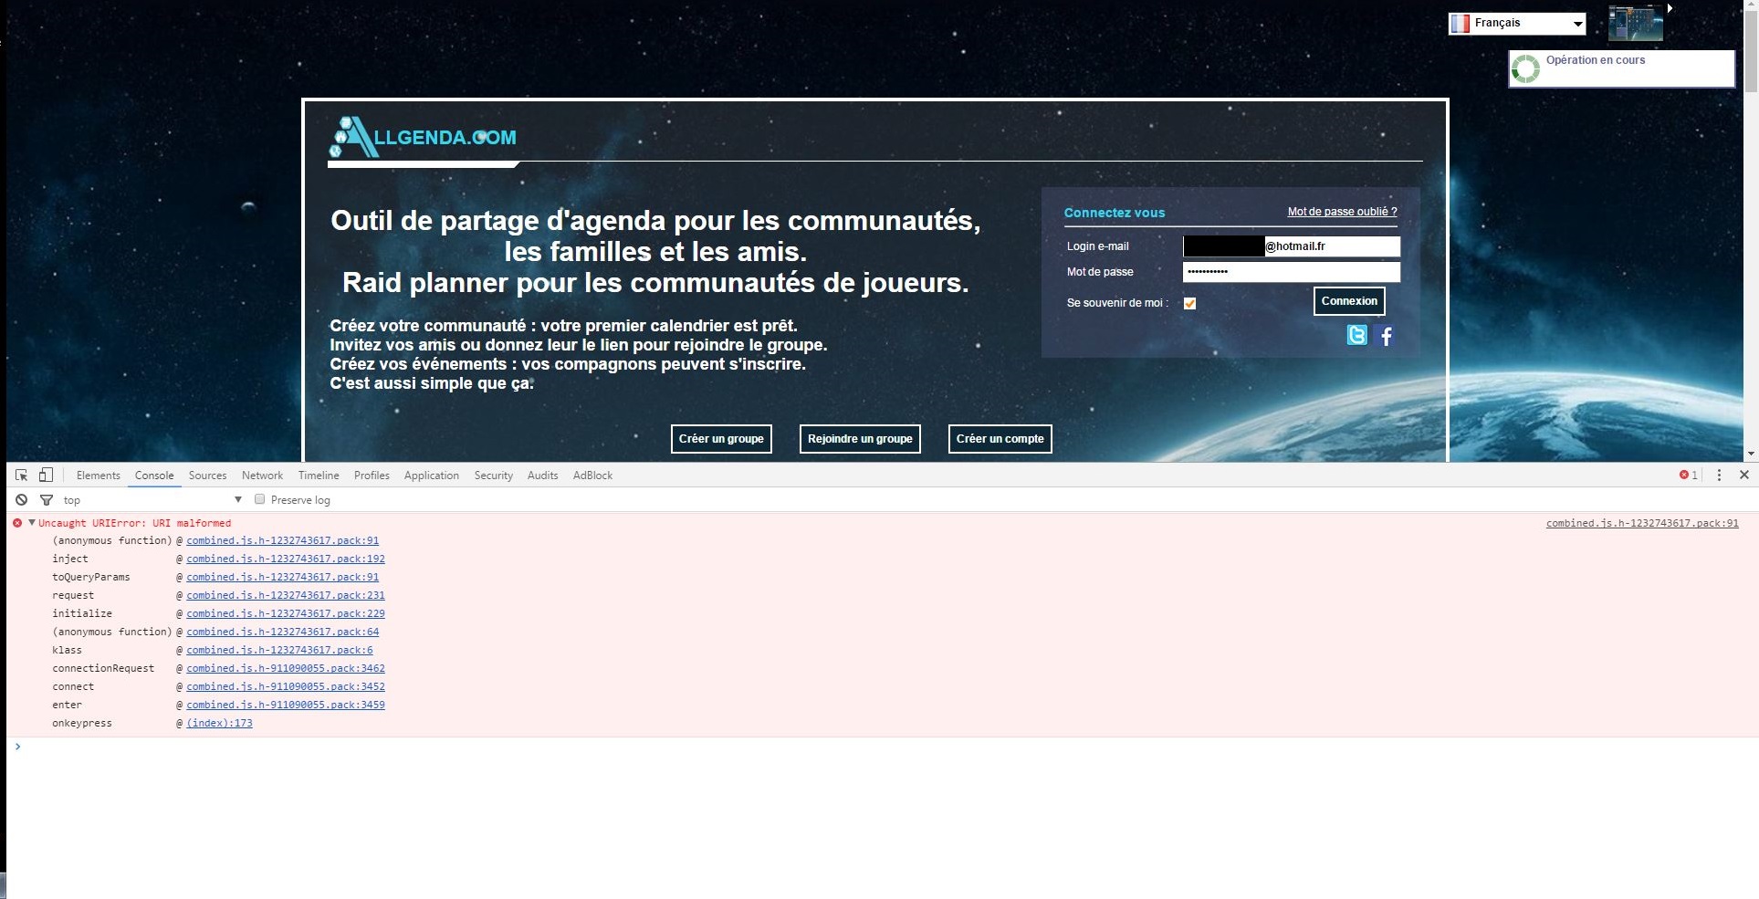Screen dimensions: 1759x899
Task: Click the background thumbnail at top right
Action: tap(1636, 23)
